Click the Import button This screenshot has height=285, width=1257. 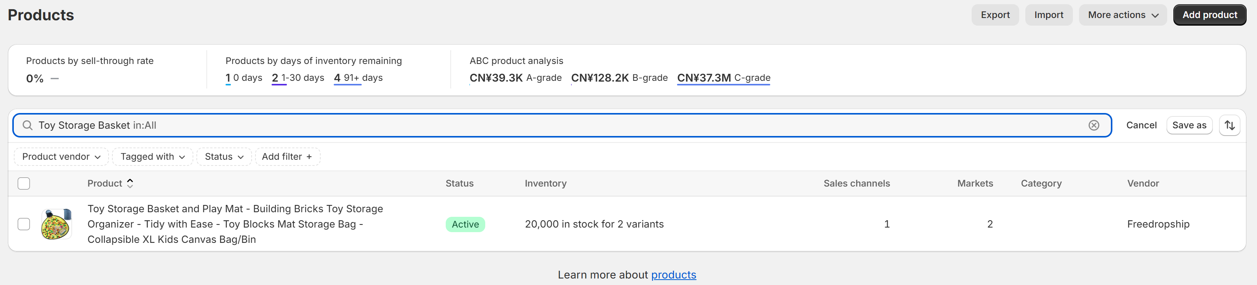click(1048, 15)
